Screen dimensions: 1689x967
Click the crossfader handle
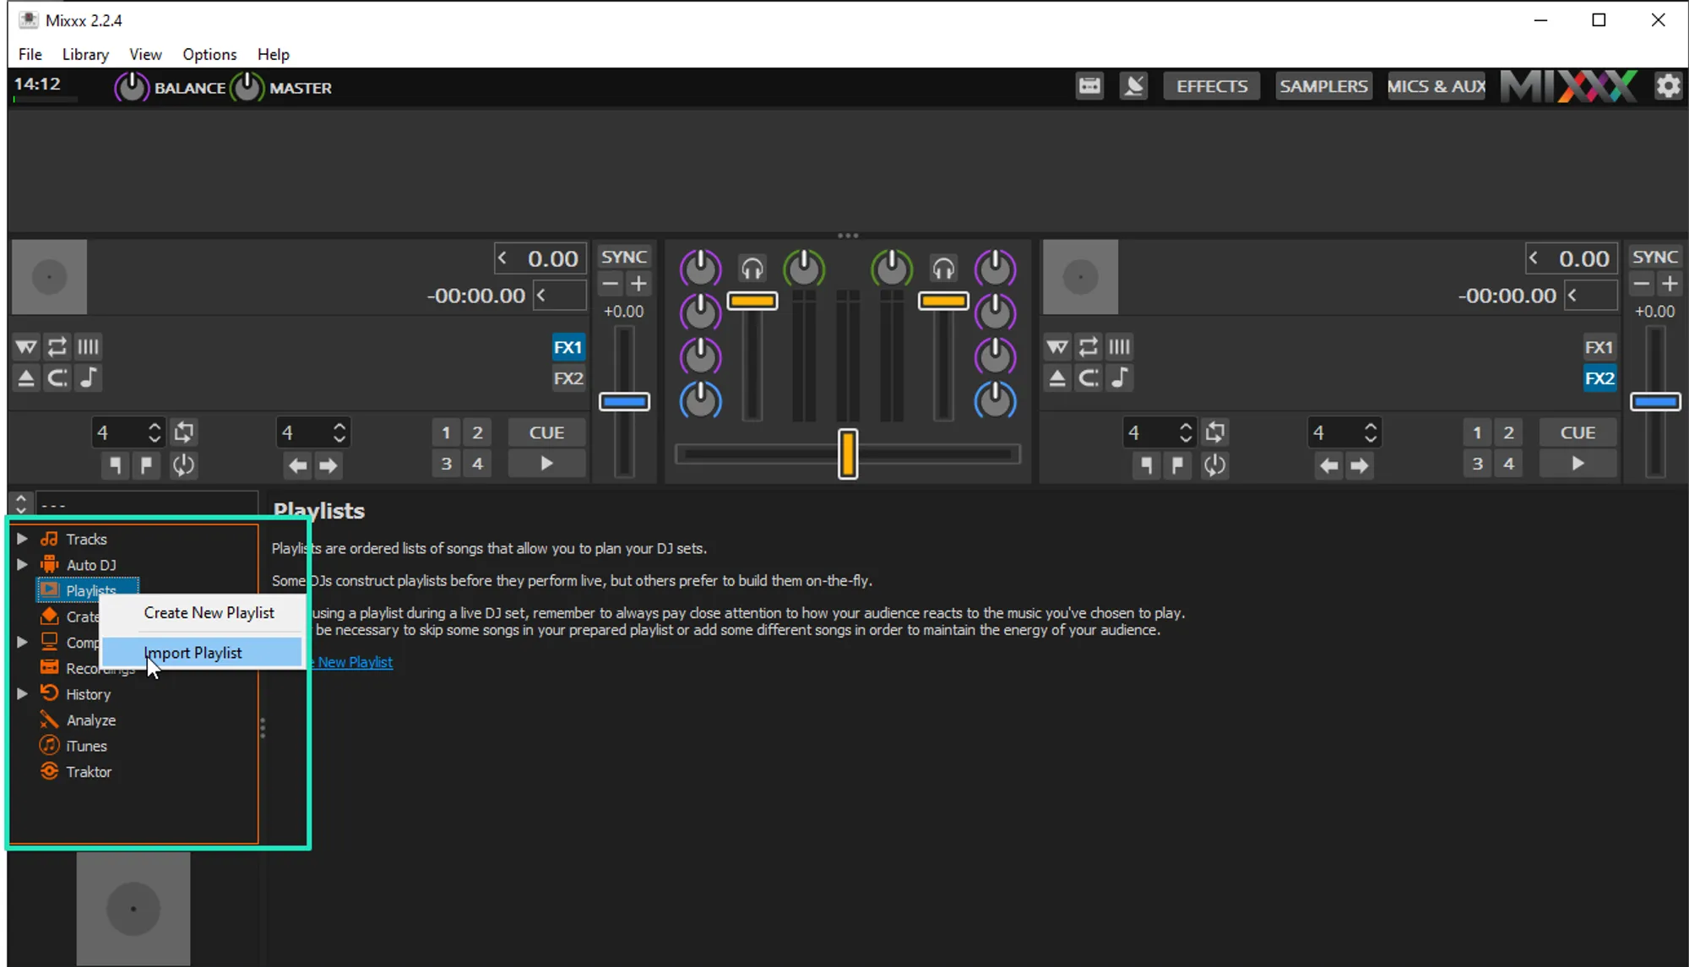point(847,454)
